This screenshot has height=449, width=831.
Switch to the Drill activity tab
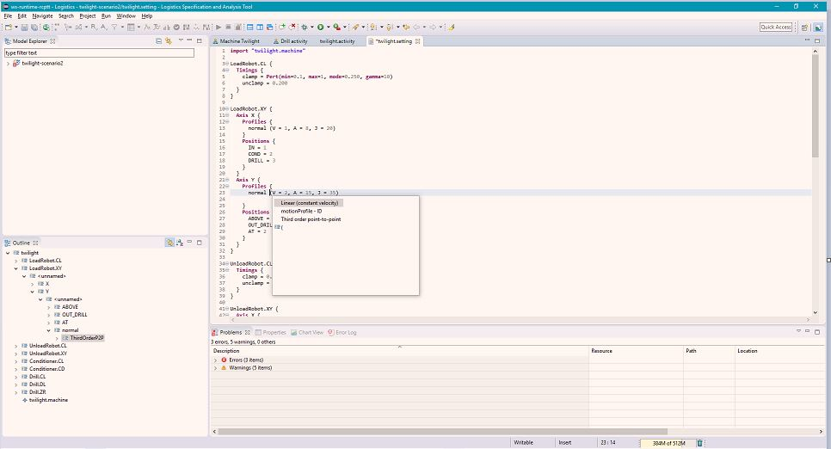(x=293, y=41)
